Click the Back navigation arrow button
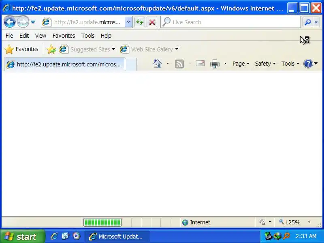324x243 pixels. coord(10,22)
